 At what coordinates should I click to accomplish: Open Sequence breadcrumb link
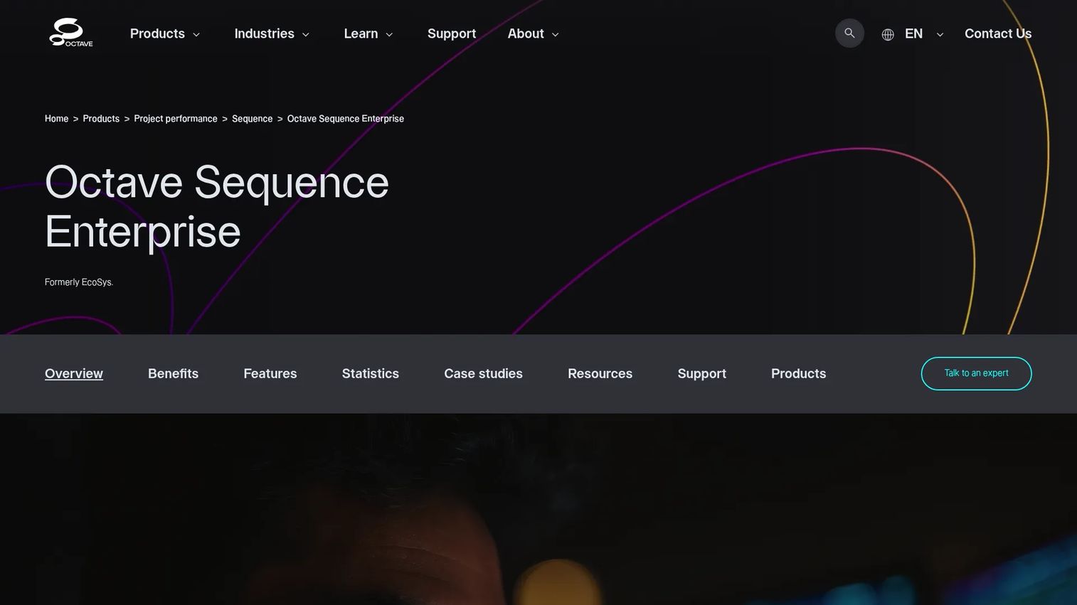(252, 119)
